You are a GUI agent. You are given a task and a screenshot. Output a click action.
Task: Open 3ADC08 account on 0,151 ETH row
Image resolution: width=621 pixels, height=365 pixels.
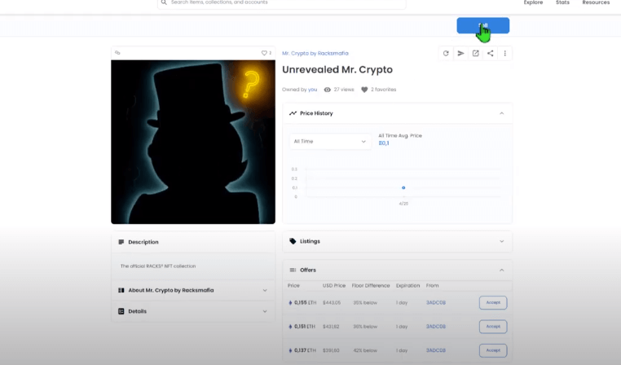(x=436, y=327)
